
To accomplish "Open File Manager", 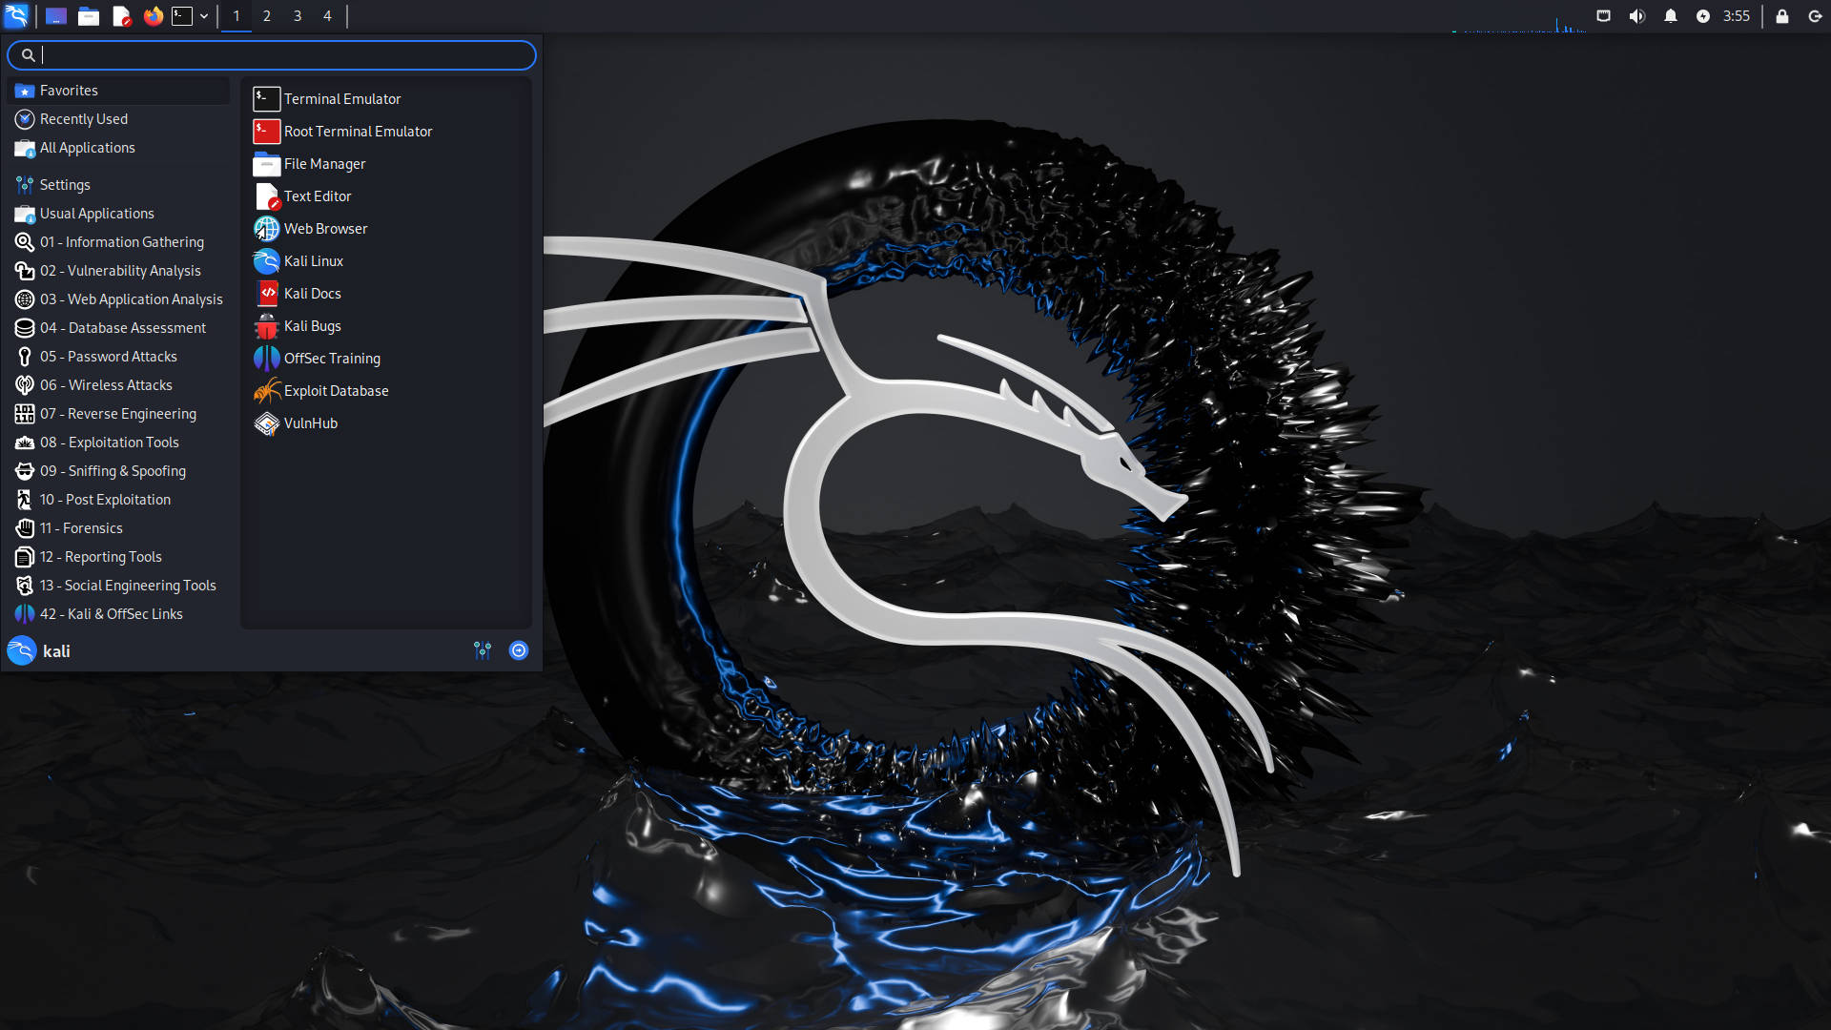I will click(324, 162).
